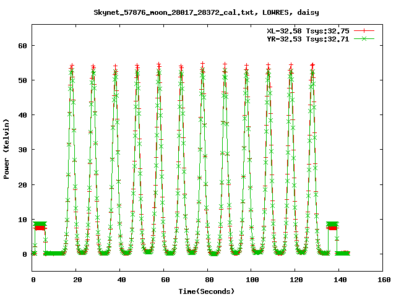Viewport: 396px width, 297px height.
Task: Click the peak tip near 78 seconds
Action: point(202,64)
